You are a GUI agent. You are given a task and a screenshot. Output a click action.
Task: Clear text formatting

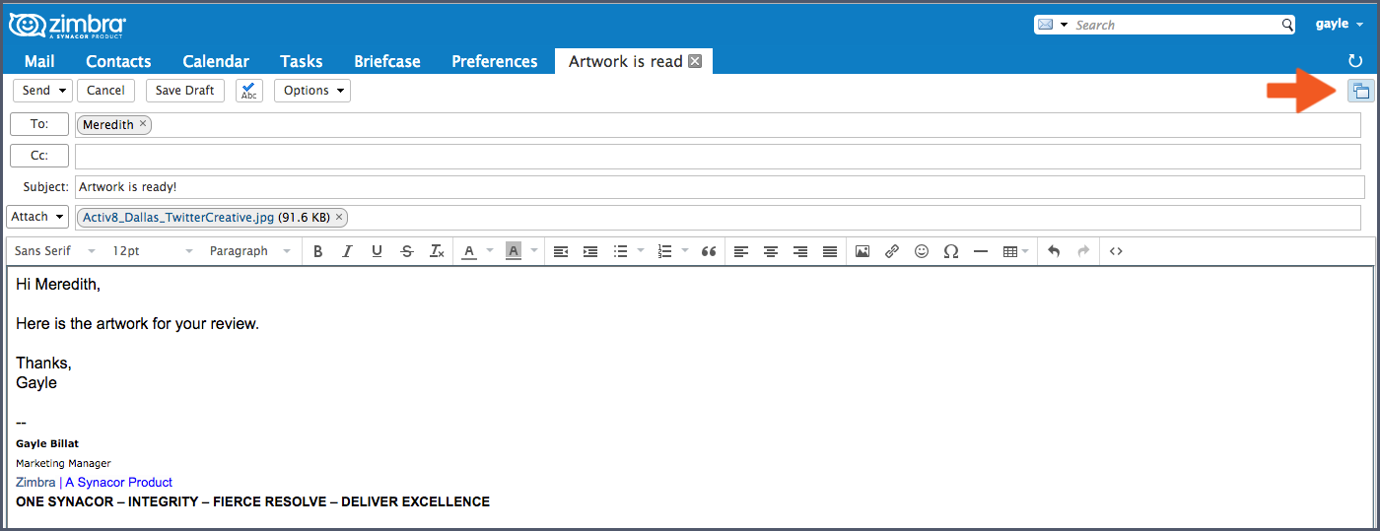tap(437, 251)
